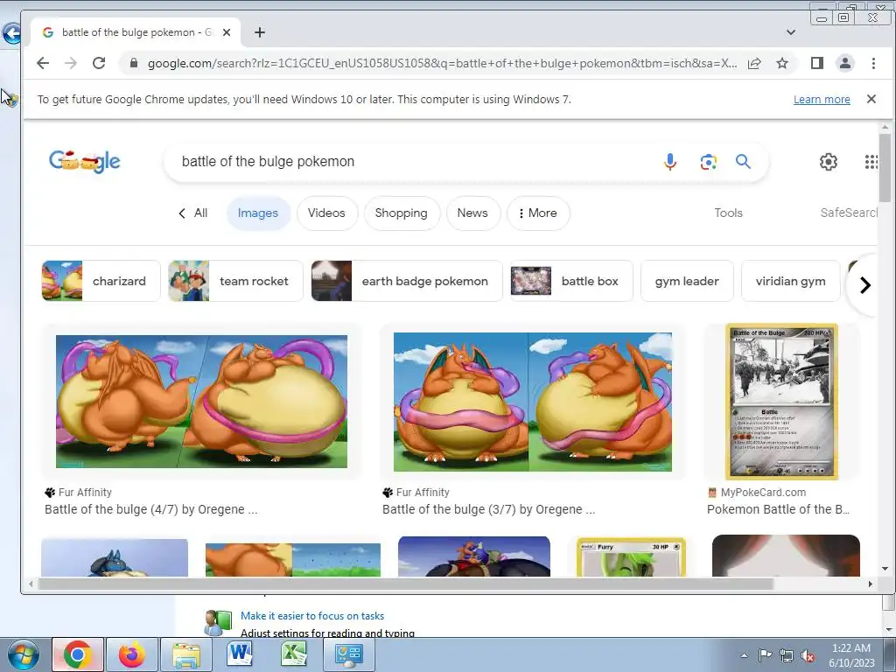
Task: Open the Tools filter options
Action: tap(729, 213)
